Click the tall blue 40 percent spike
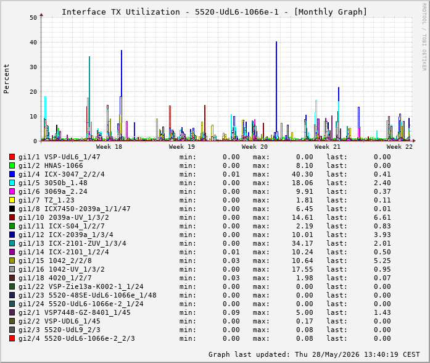This screenshot has height=363, width=430. click(276, 91)
